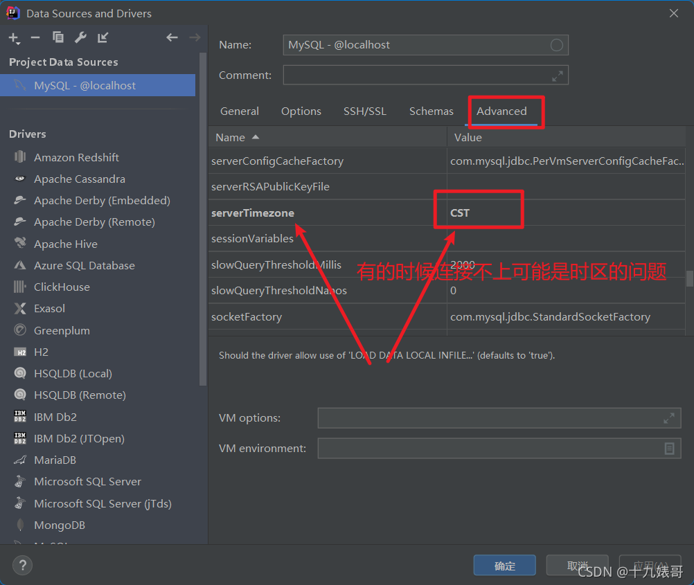Expand the VM options field
The image size is (694, 585).
669,418
